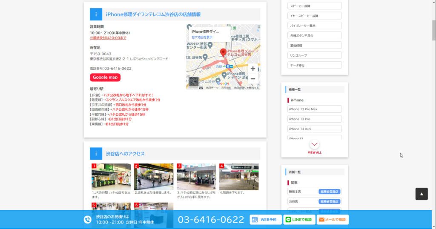Image resolution: width=436 pixels, height=229 pixels.
Task: Select '各種ボタン不具合' repair menu item
Action: (315, 36)
